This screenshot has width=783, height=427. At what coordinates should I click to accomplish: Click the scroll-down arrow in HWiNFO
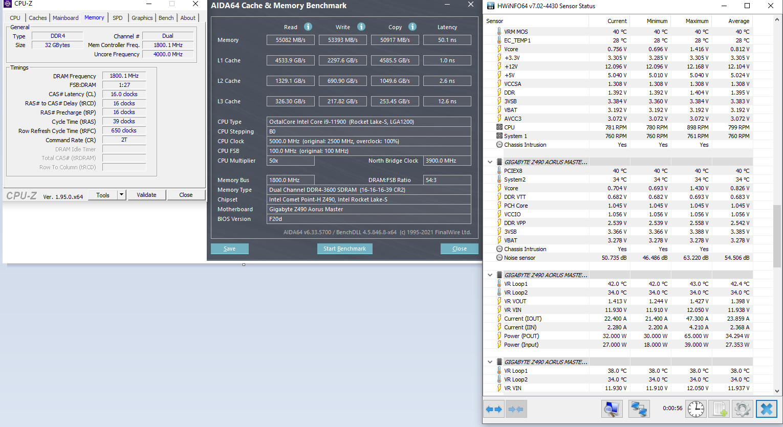(x=777, y=391)
